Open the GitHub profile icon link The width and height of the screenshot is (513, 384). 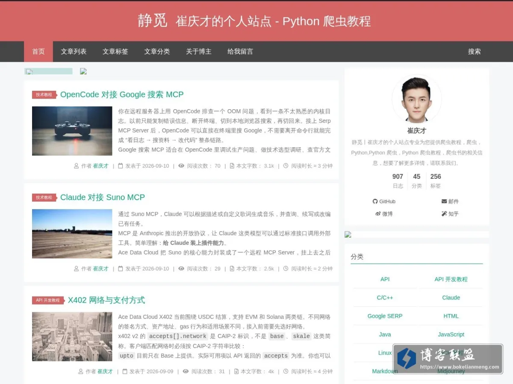375,201
